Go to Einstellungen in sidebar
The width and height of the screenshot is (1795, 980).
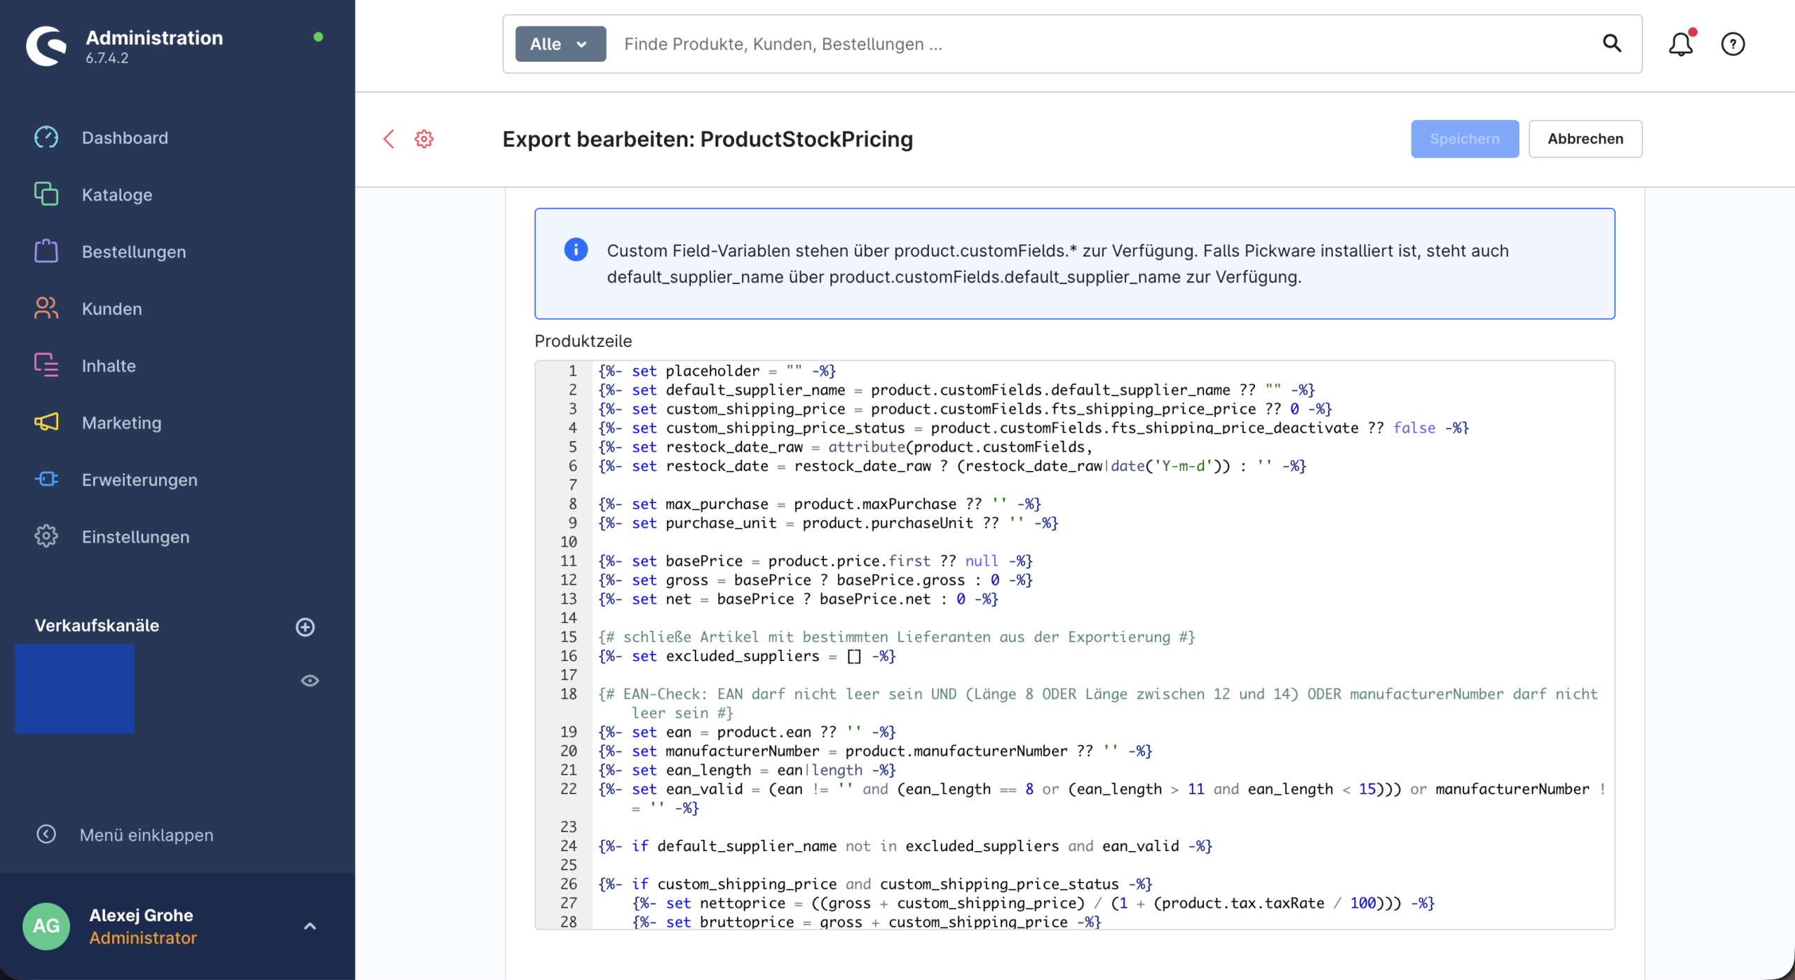pyautogui.click(x=135, y=537)
